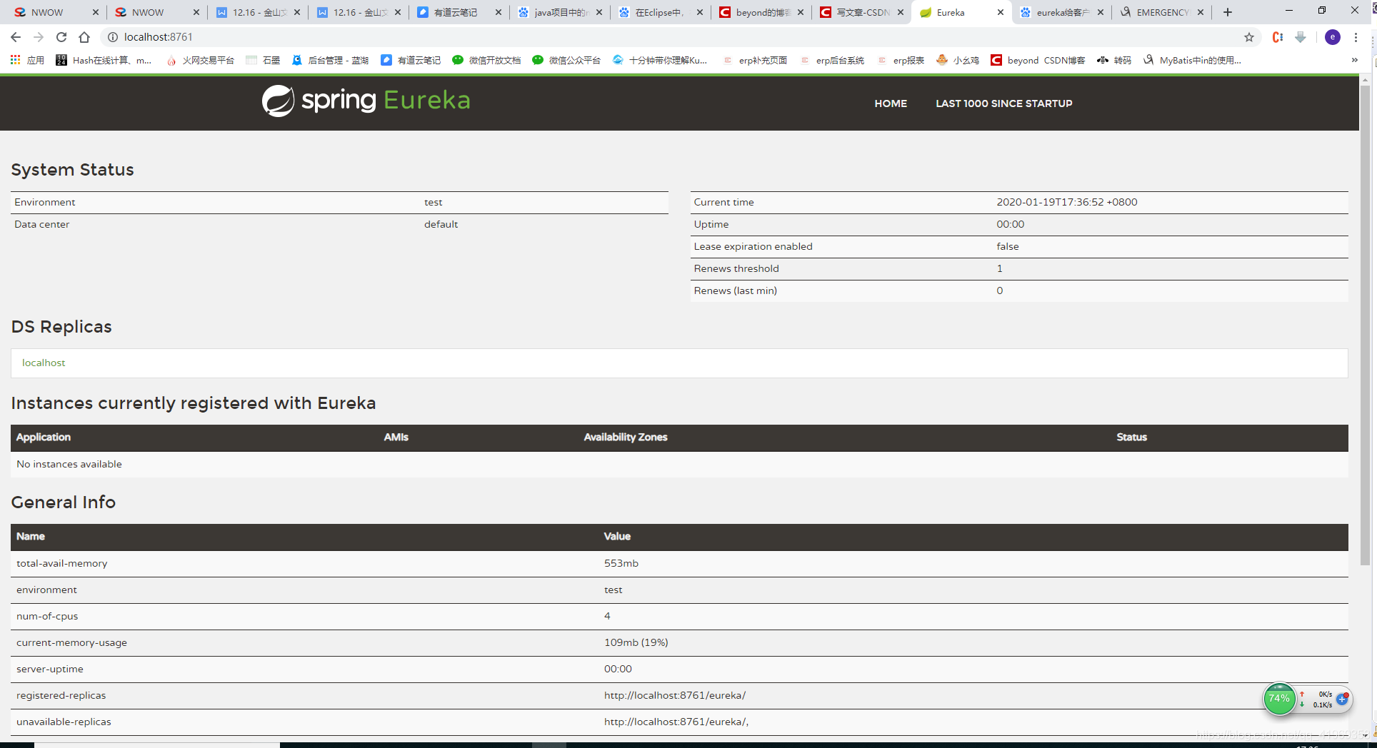This screenshot has width=1377, height=748.
Task: Open the 火网交易平台 bookmark
Action: pos(200,60)
